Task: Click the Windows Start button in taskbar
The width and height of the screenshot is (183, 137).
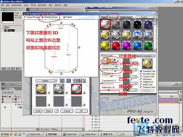Action: 5,134
